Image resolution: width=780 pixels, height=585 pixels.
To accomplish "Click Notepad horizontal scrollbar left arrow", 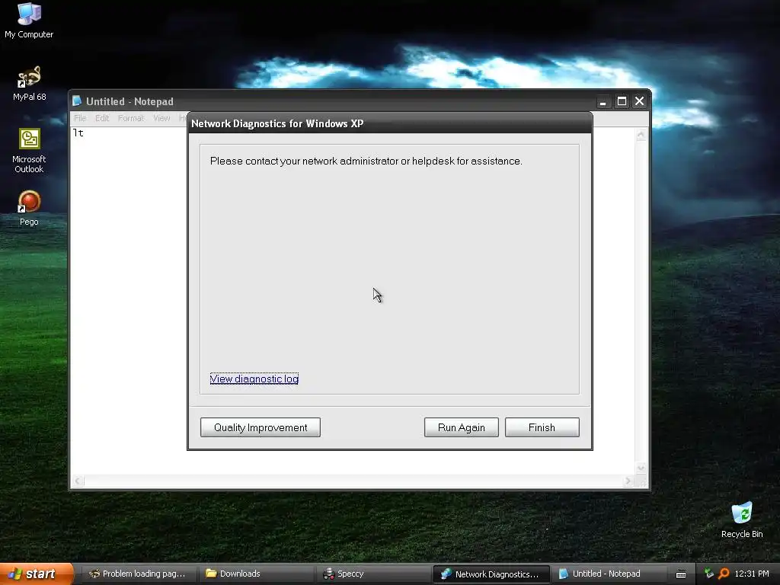I will click(78, 481).
